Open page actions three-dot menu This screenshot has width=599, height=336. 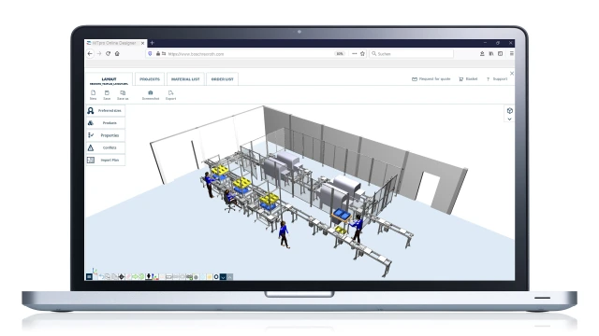point(354,54)
